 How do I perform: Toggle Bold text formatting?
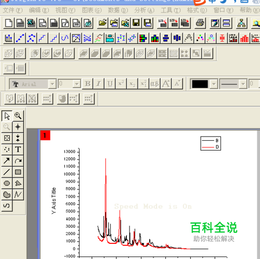[x=87, y=84]
